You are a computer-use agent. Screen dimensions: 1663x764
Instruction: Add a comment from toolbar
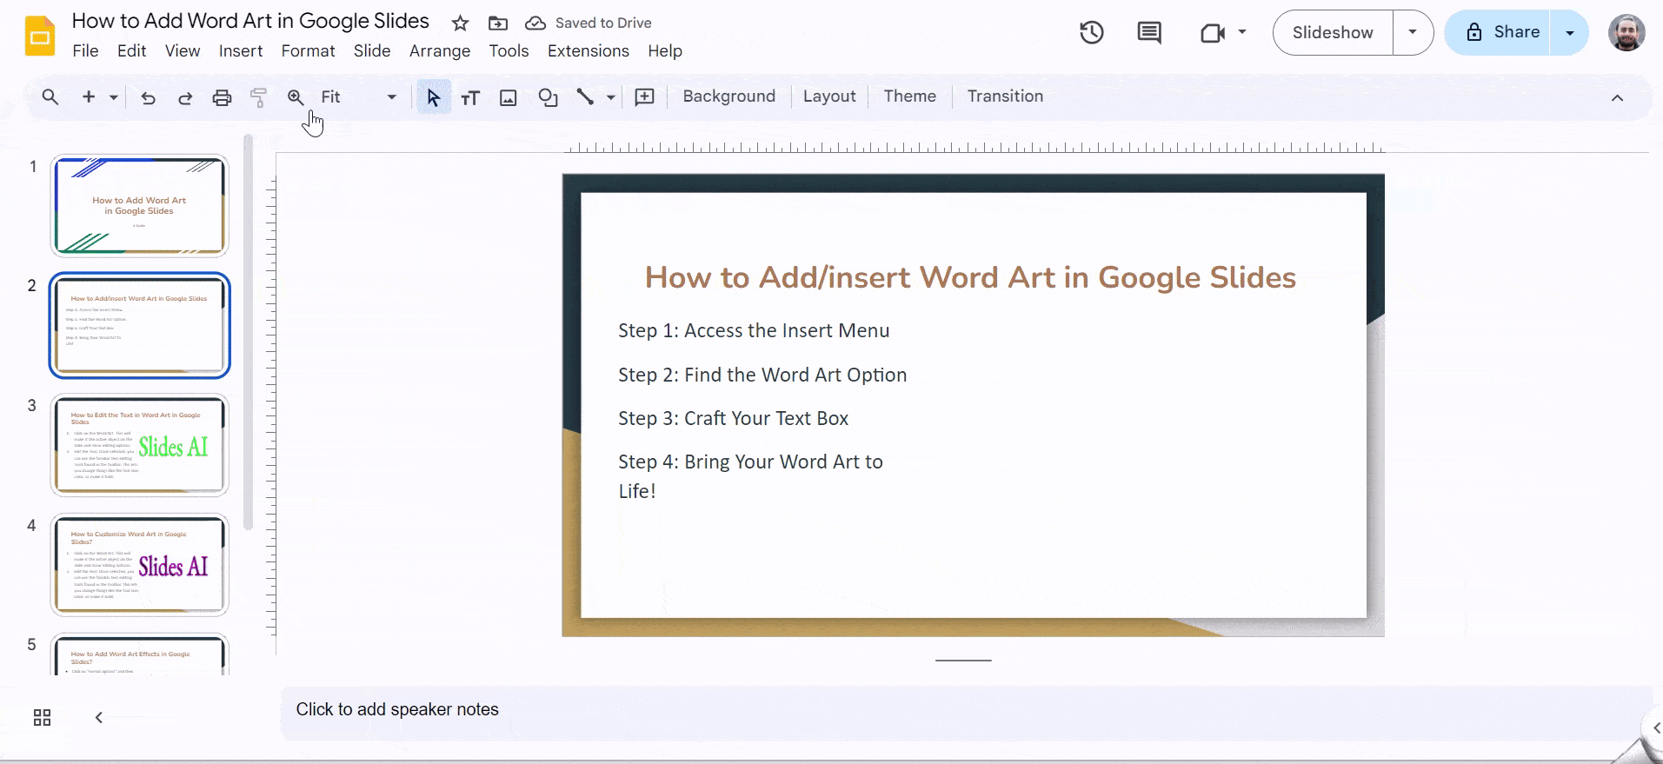[645, 97]
